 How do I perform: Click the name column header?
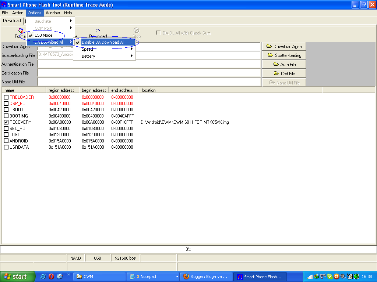pyautogui.click(x=24, y=90)
